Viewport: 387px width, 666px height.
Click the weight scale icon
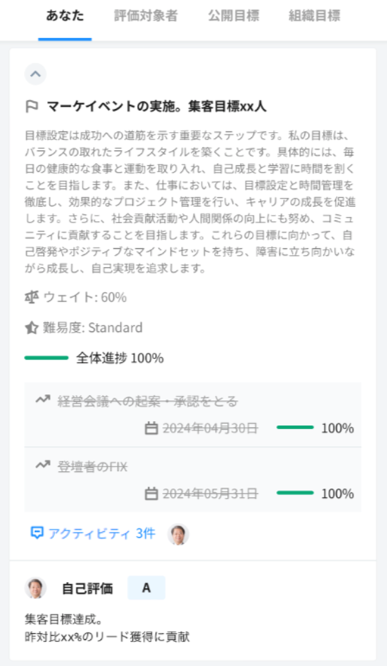pyautogui.click(x=32, y=297)
